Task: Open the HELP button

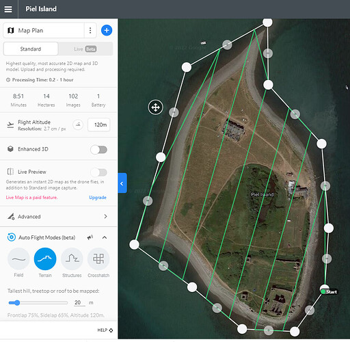Action: pos(105,330)
